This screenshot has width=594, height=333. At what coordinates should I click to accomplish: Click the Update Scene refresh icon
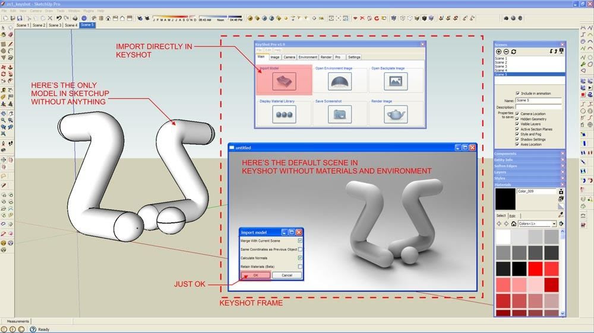click(514, 52)
